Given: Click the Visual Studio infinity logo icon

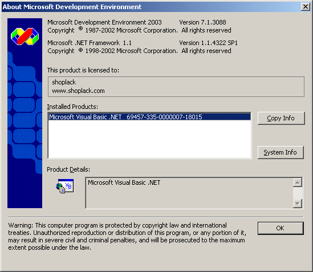Looking at the screenshot, I should coord(25,36).
